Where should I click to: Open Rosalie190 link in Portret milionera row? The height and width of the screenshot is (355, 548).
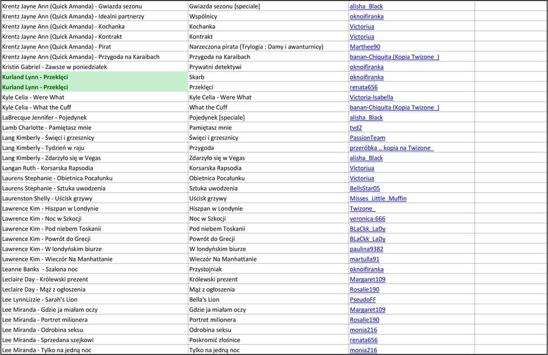click(x=364, y=320)
